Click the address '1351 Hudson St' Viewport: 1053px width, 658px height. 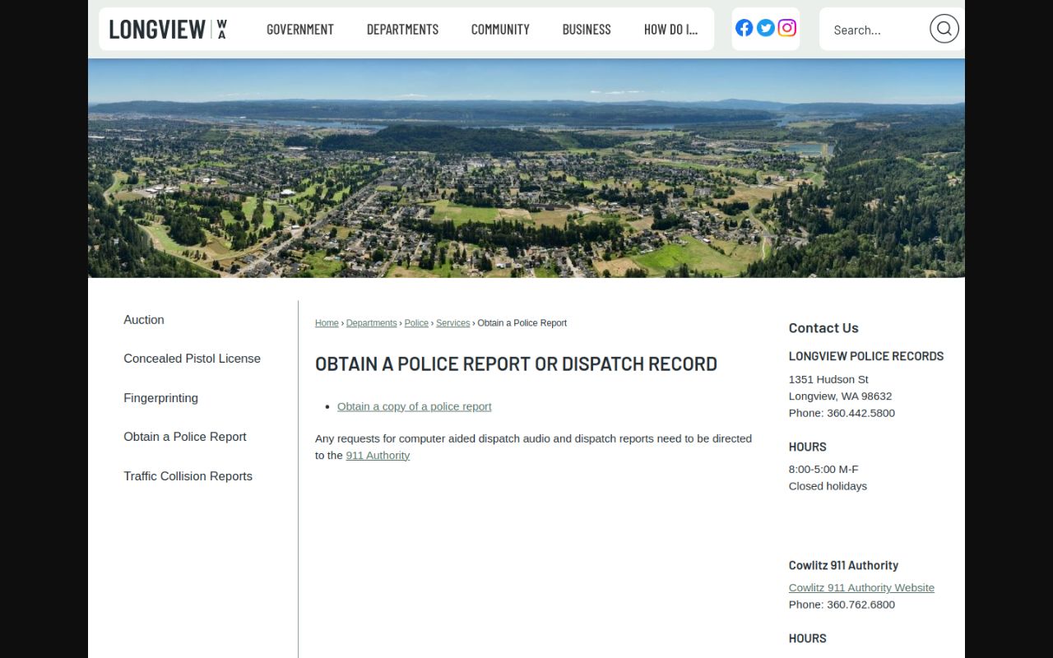(828, 379)
